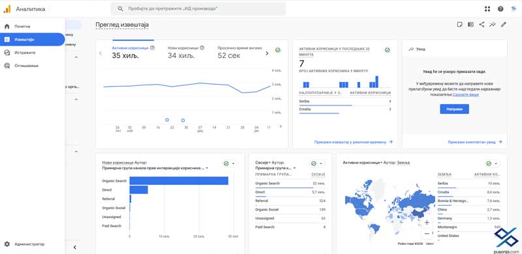Open Администратор settings
The image size is (522, 254).
[x=29, y=244]
